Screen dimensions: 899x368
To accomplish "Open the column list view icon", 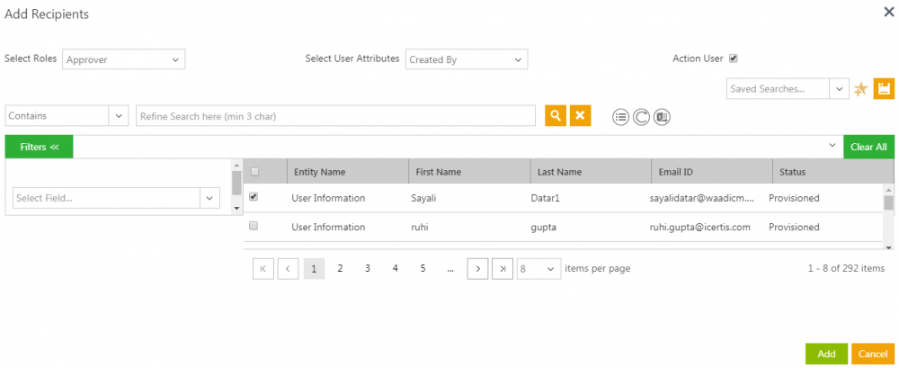I will click(620, 117).
